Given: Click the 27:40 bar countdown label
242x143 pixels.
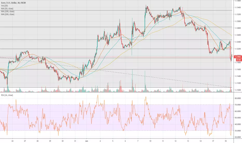Looking at the screenshot, I should [239, 60].
